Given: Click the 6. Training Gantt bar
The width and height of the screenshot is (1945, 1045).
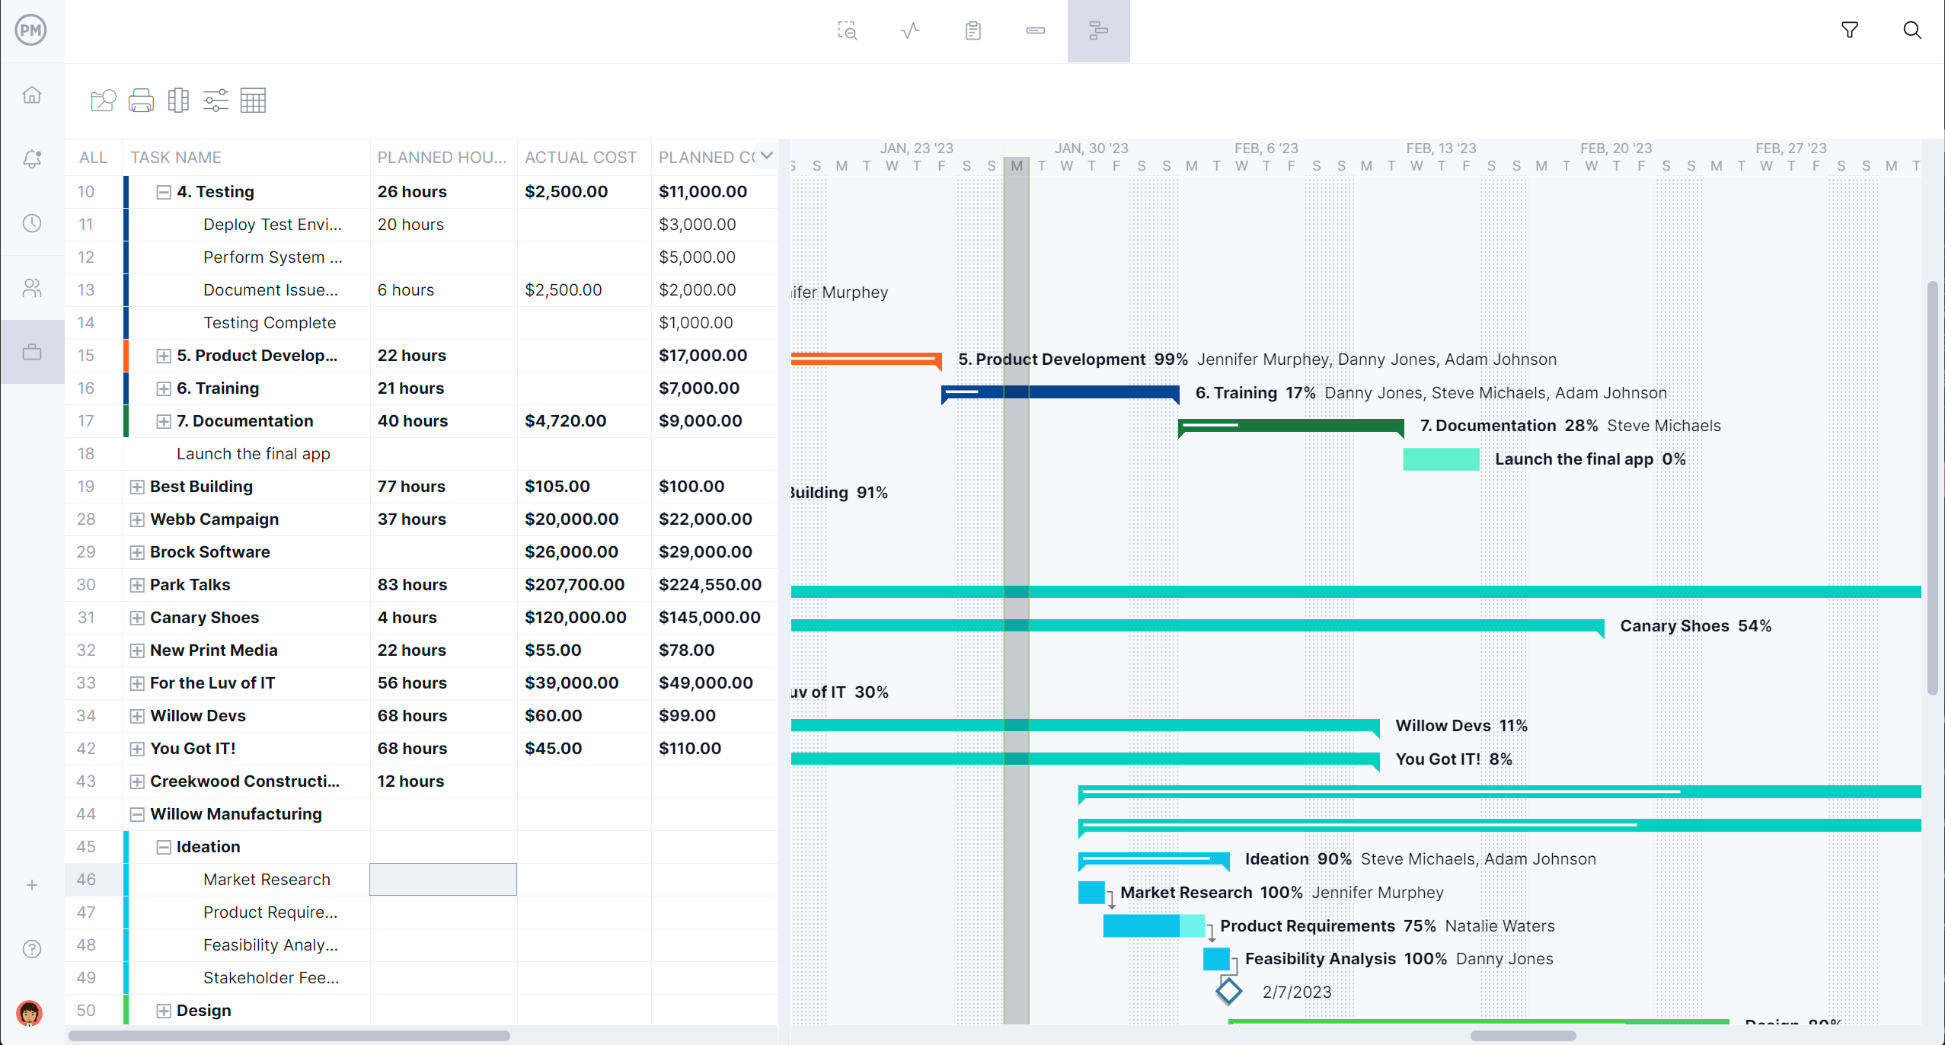Looking at the screenshot, I should tap(1060, 393).
